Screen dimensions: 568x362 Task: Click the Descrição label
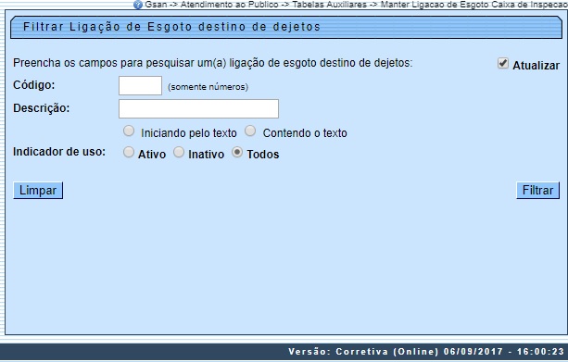42,108
